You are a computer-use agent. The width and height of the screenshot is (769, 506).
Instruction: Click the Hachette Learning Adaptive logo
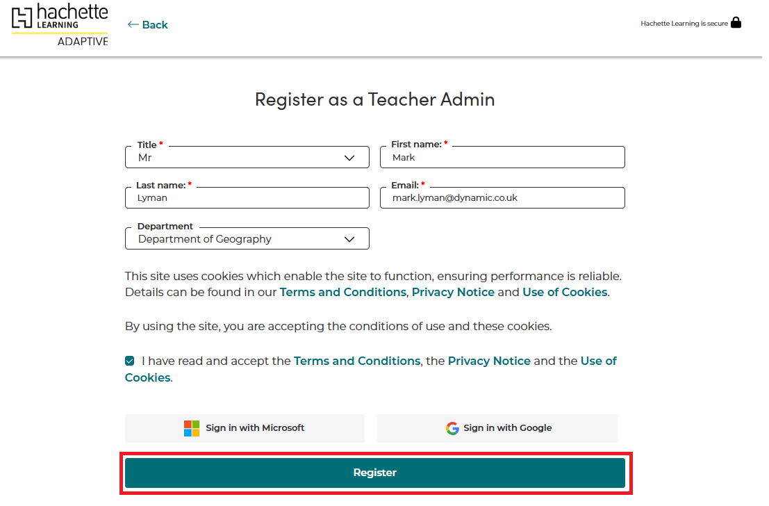coord(60,25)
